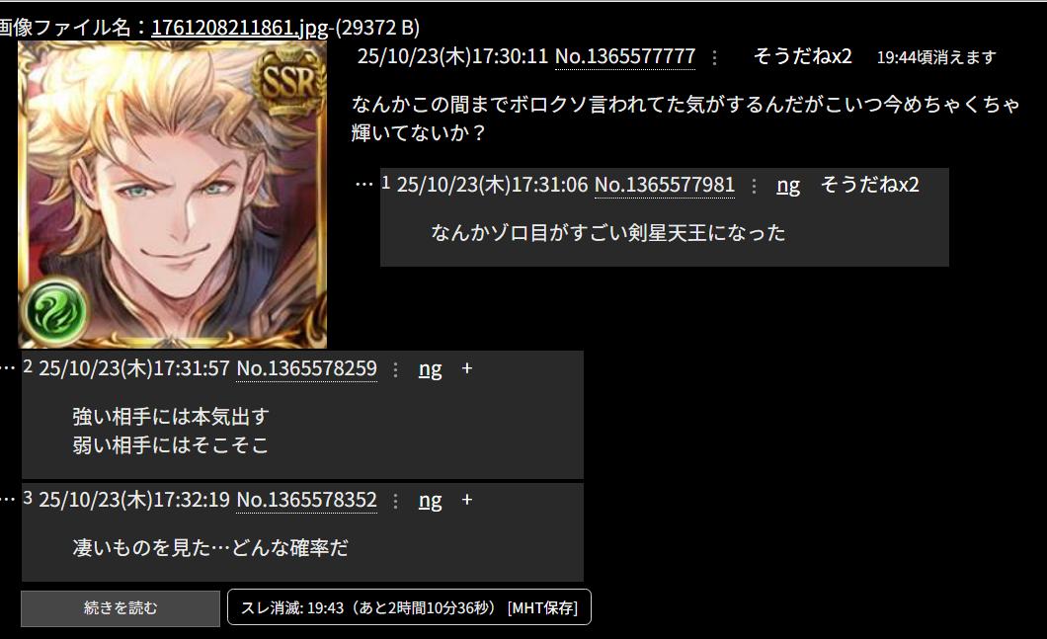Image resolution: width=1047 pixels, height=639 pixels.
Task: Open the three-dot menu beside No.1365578259
Action: [x=396, y=369]
